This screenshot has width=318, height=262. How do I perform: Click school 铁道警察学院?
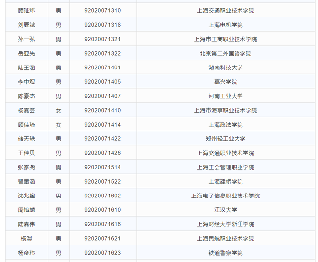coord(226,253)
